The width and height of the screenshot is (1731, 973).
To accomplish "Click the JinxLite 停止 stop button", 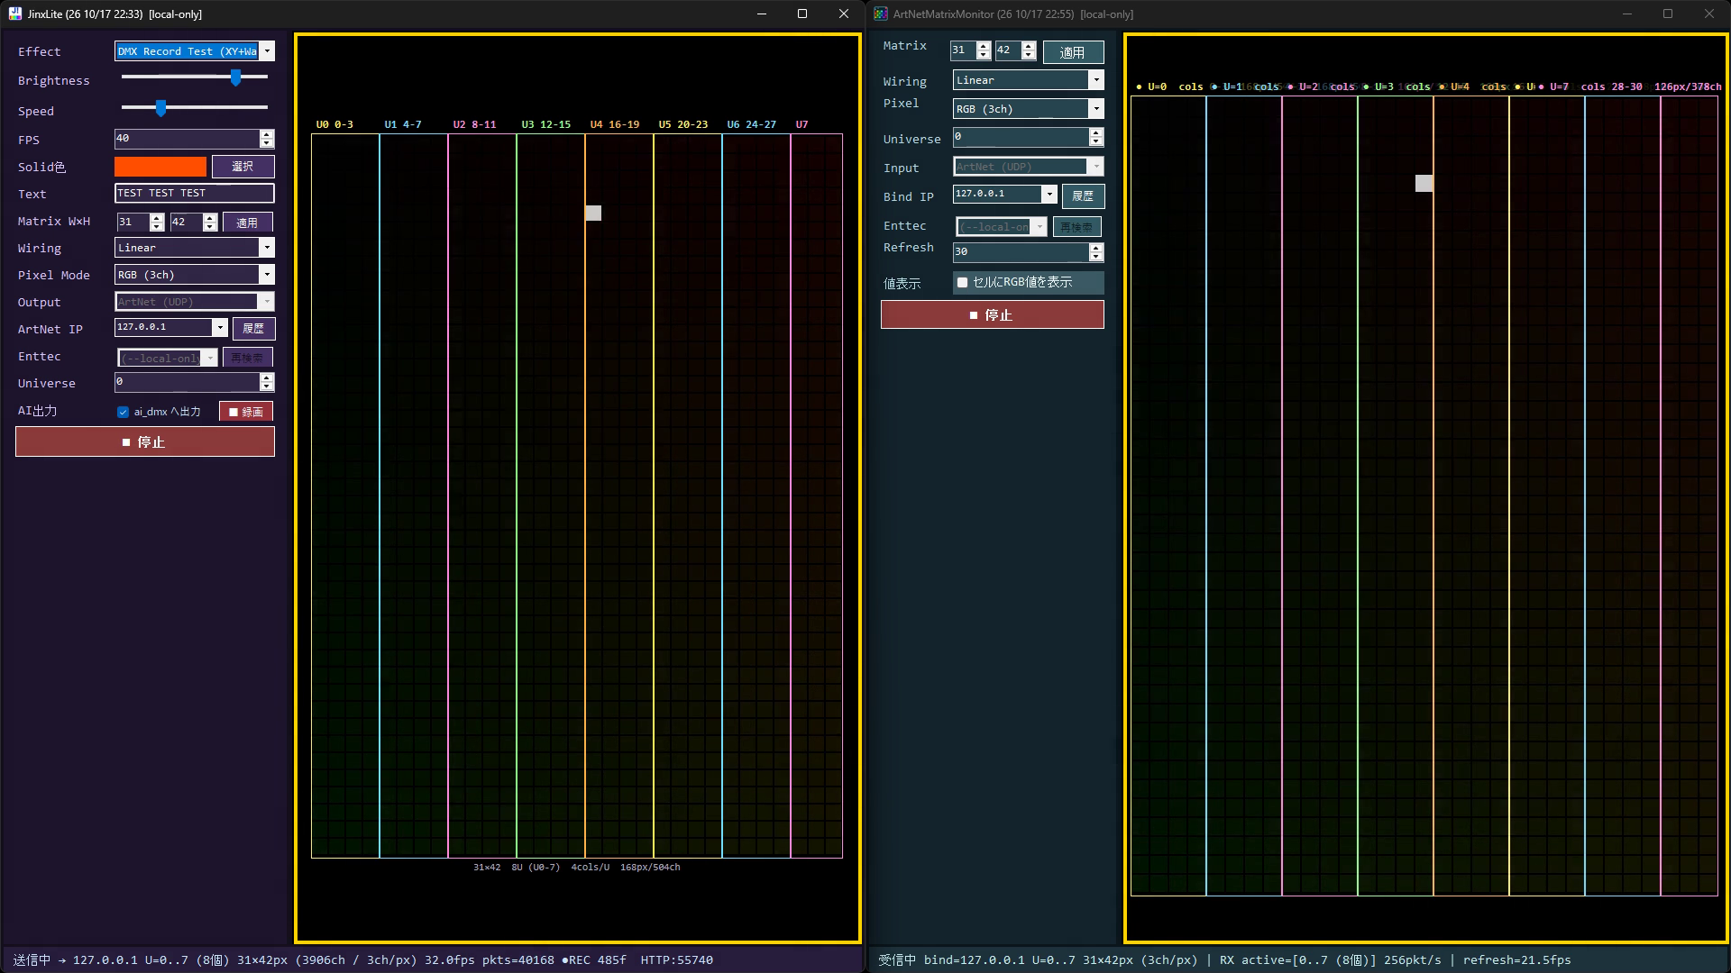I will point(145,441).
